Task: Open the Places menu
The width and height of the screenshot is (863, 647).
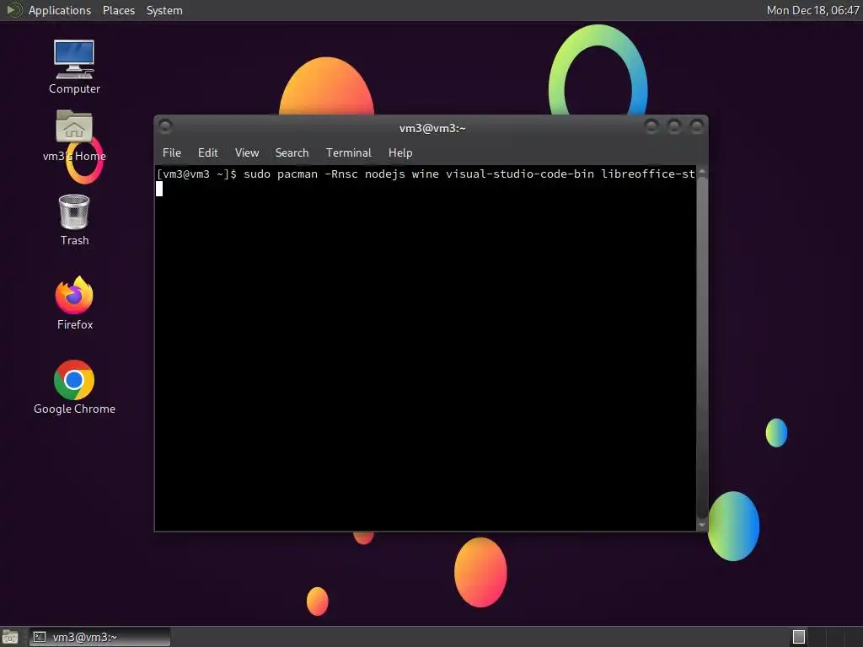Action: [x=118, y=10]
